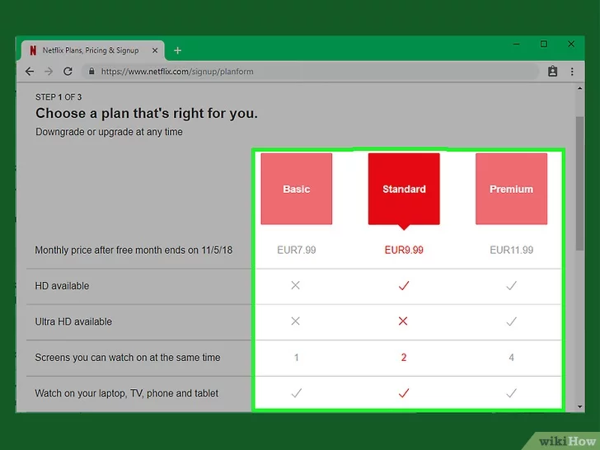Choose the Basic plan tile
600x450 pixels.
point(297,189)
